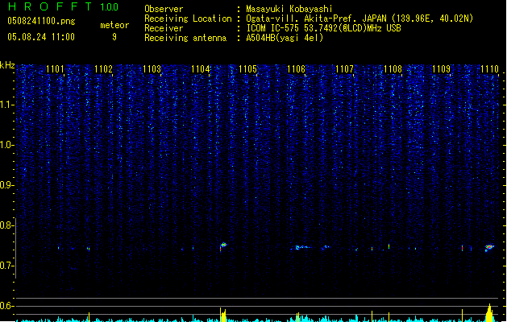Click the observer name Masayuki Kobayashi
Image resolution: width=507 pixels, height=322 pixels.
pos(289,9)
